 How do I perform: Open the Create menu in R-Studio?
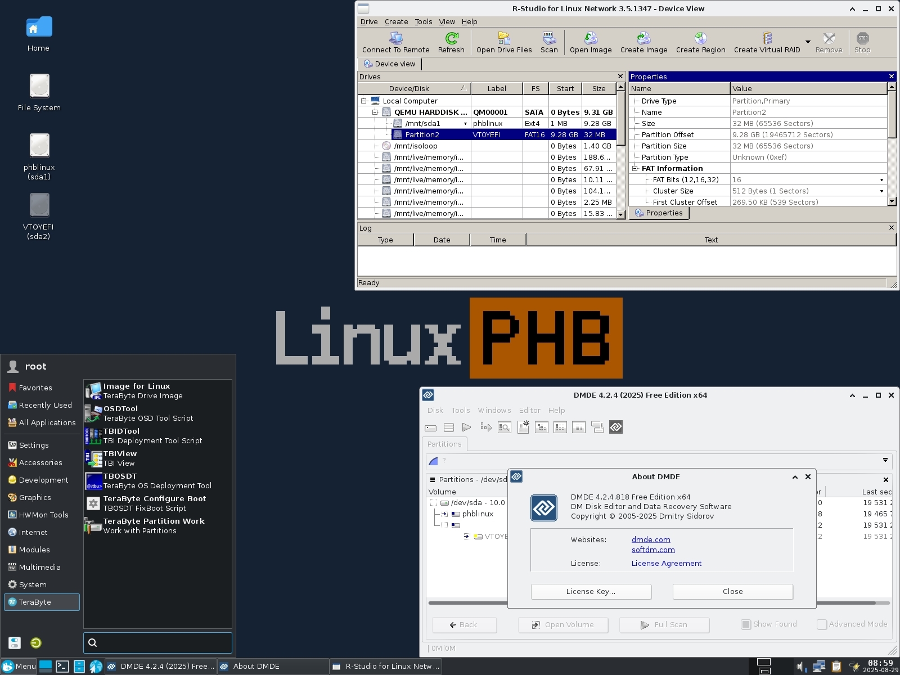[396, 22]
